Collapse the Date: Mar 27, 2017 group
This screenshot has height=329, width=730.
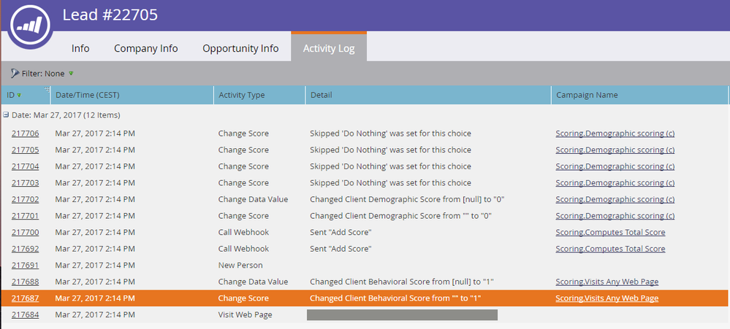[x=6, y=115]
